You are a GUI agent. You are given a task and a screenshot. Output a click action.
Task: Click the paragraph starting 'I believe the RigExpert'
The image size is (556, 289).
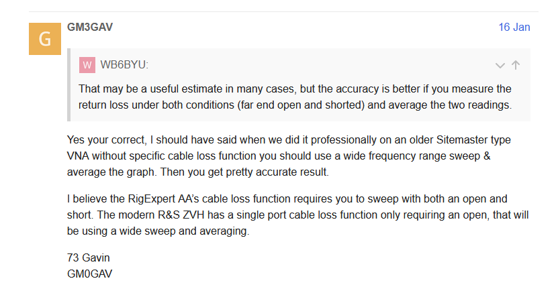tap(295, 215)
